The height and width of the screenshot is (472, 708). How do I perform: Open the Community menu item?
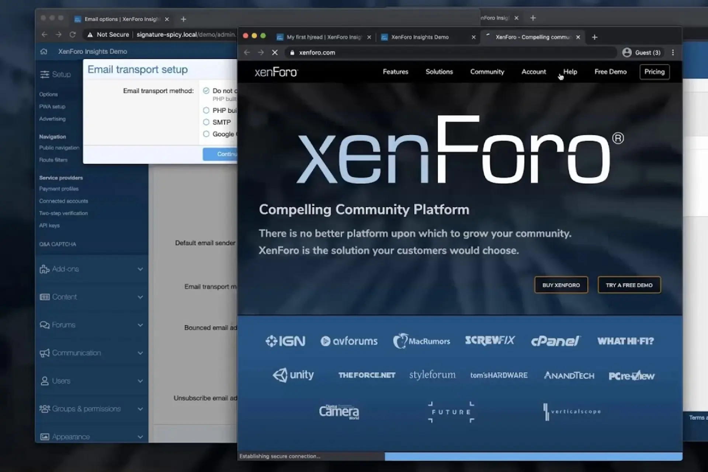click(487, 72)
